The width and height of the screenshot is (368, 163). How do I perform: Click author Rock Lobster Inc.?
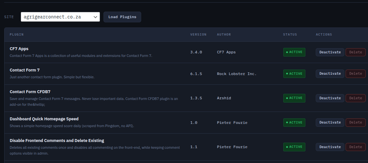tap(237, 74)
